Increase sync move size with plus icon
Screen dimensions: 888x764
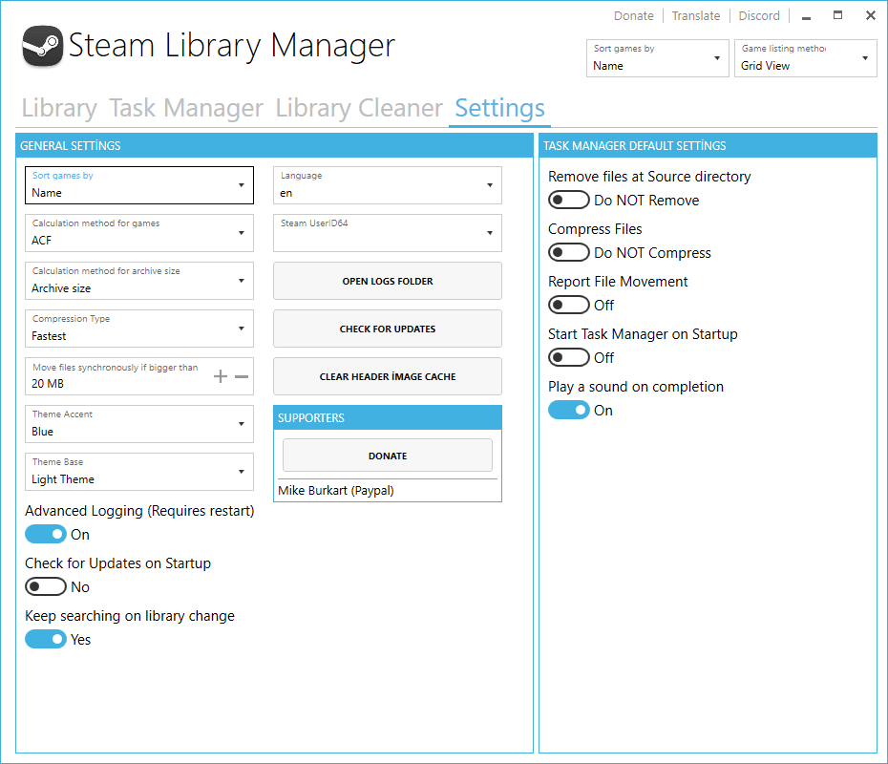pyautogui.click(x=221, y=376)
